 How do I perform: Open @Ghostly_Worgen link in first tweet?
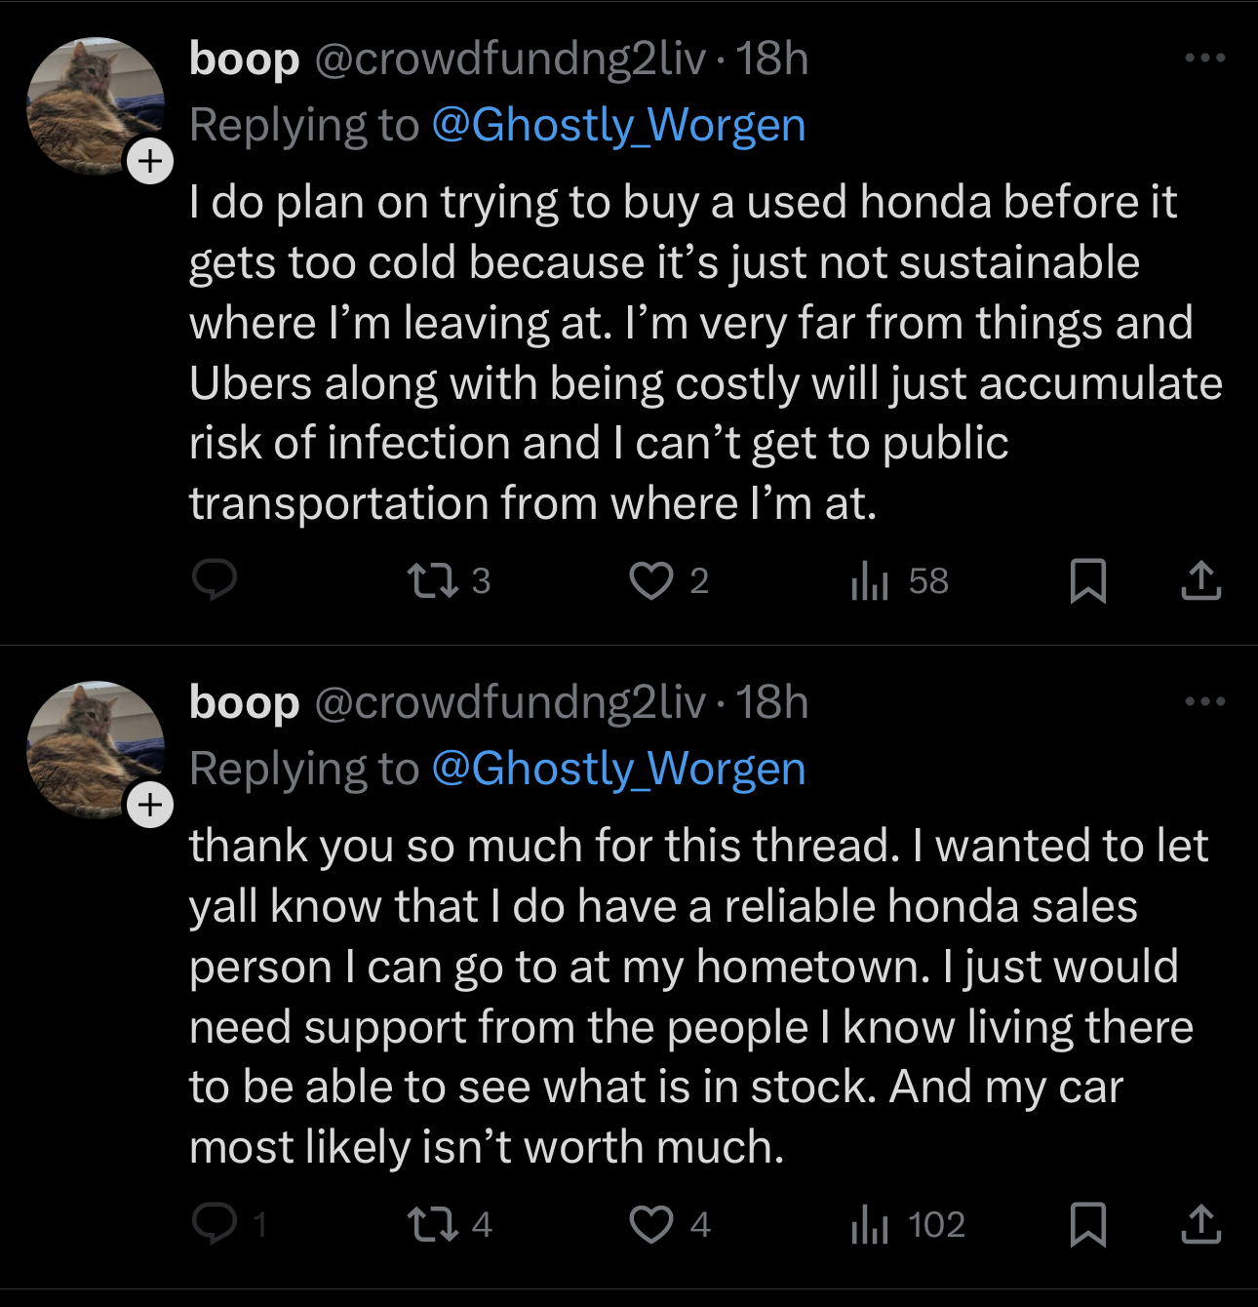[618, 126]
